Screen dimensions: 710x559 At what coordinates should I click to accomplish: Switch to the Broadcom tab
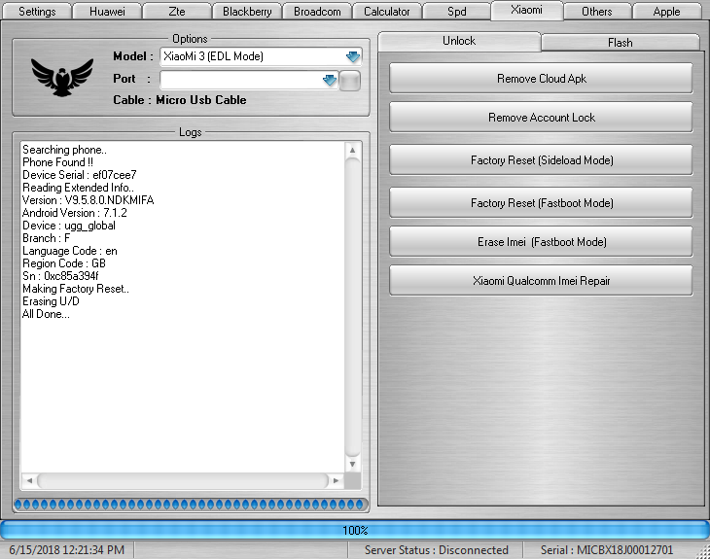tap(317, 12)
